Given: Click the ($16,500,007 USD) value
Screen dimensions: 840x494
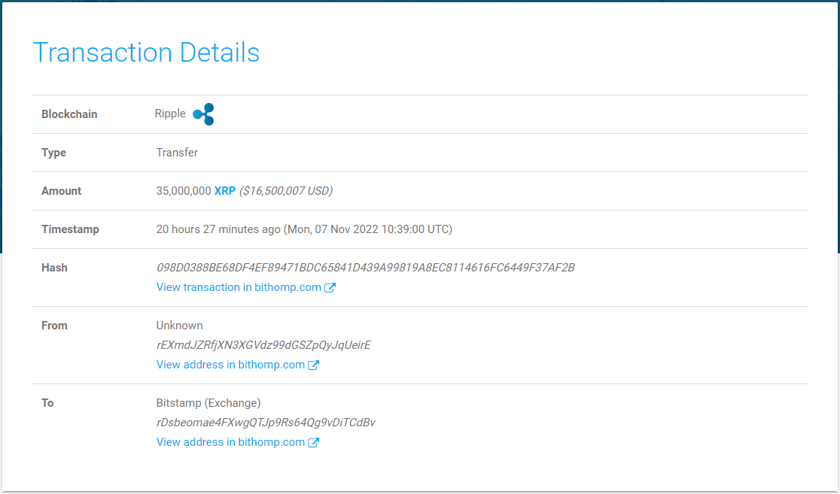Looking at the screenshot, I should pyautogui.click(x=286, y=191).
